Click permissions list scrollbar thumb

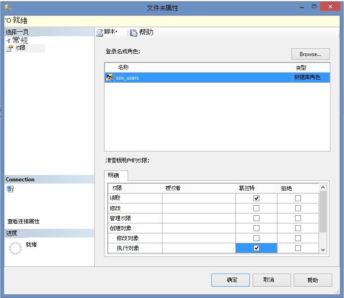click(x=323, y=212)
